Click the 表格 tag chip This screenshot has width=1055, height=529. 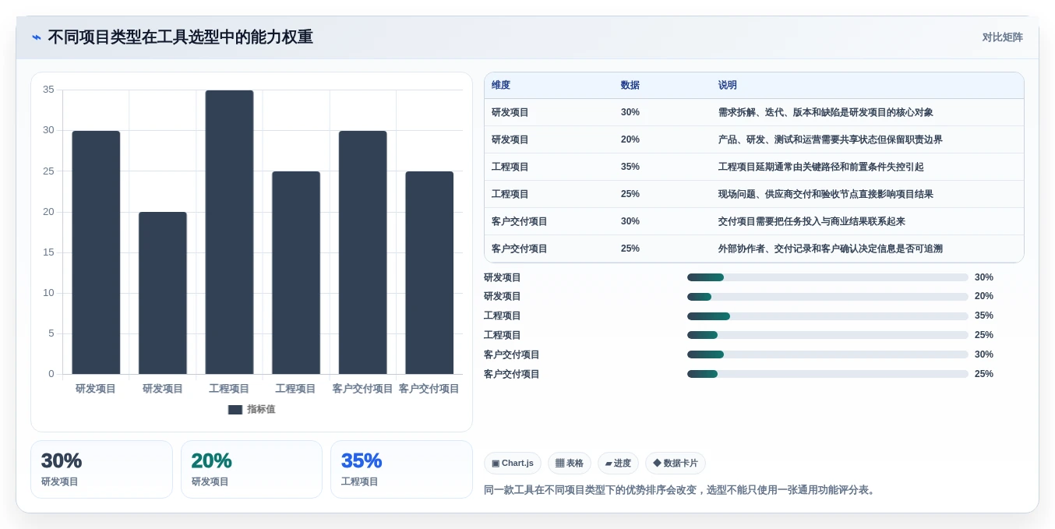pos(570,464)
